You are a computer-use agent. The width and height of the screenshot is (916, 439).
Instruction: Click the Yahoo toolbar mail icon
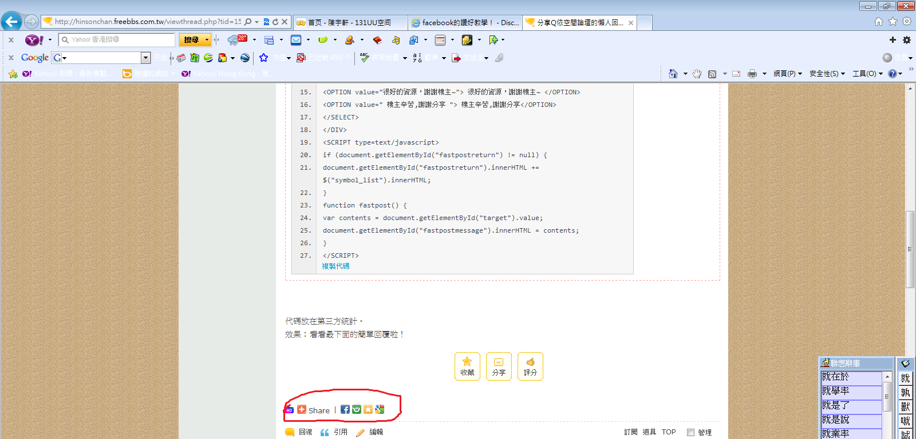click(295, 40)
